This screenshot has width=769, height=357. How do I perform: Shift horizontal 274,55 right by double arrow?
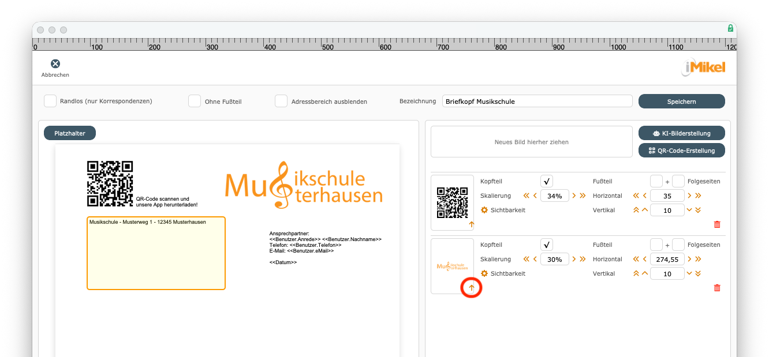[698, 259]
